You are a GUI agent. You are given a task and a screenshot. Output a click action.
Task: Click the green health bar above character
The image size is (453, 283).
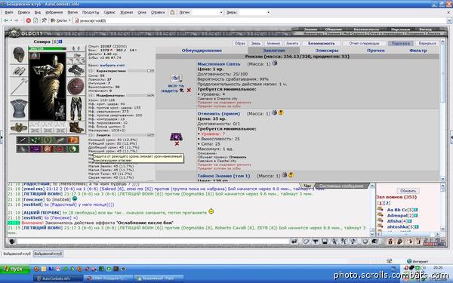coord(48,48)
